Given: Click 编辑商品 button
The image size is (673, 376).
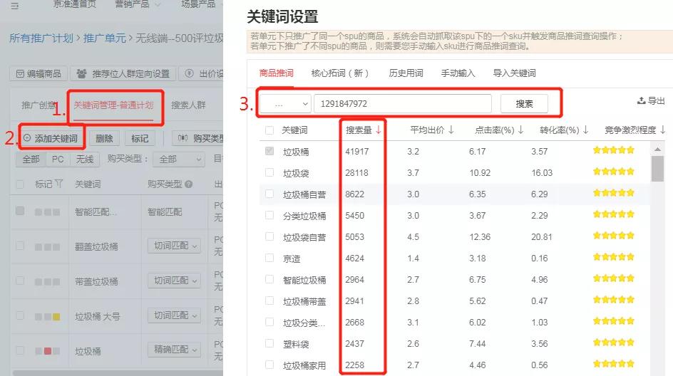Looking at the screenshot, I should (38, 73).
